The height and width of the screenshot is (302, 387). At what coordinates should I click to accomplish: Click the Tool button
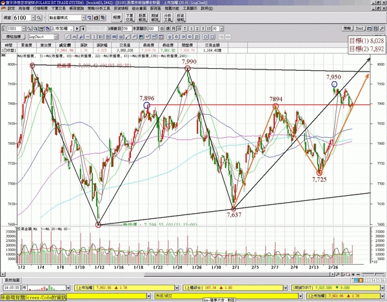[359, 28]
